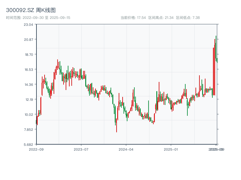Screen dimensions: 241x180
Task: Click the 区间高点 21.34 label
Action: tap(161, 18)
